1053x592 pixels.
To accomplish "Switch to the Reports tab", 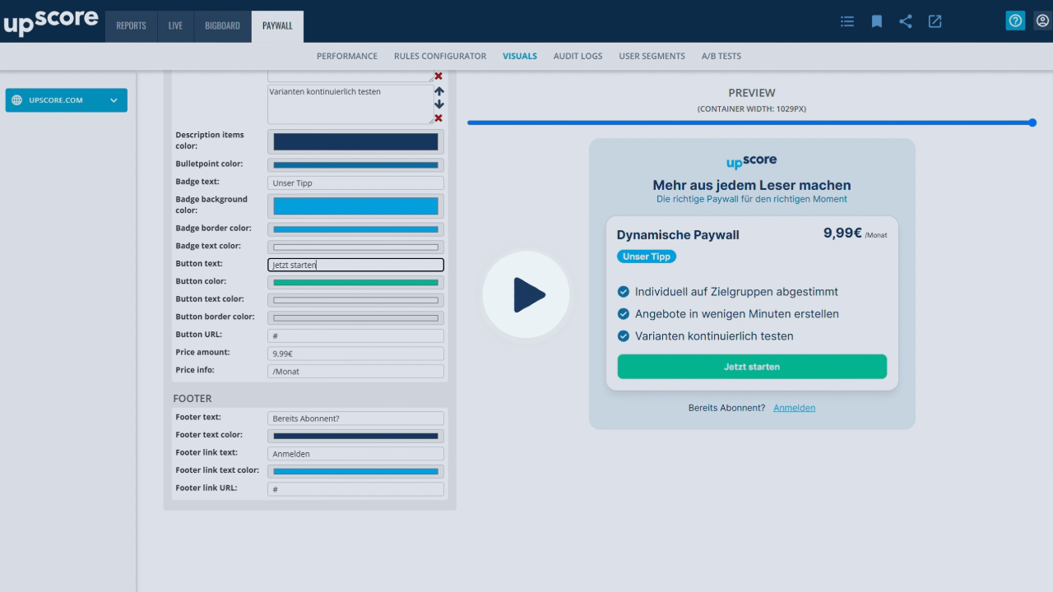I will click(x=131, y=25).
